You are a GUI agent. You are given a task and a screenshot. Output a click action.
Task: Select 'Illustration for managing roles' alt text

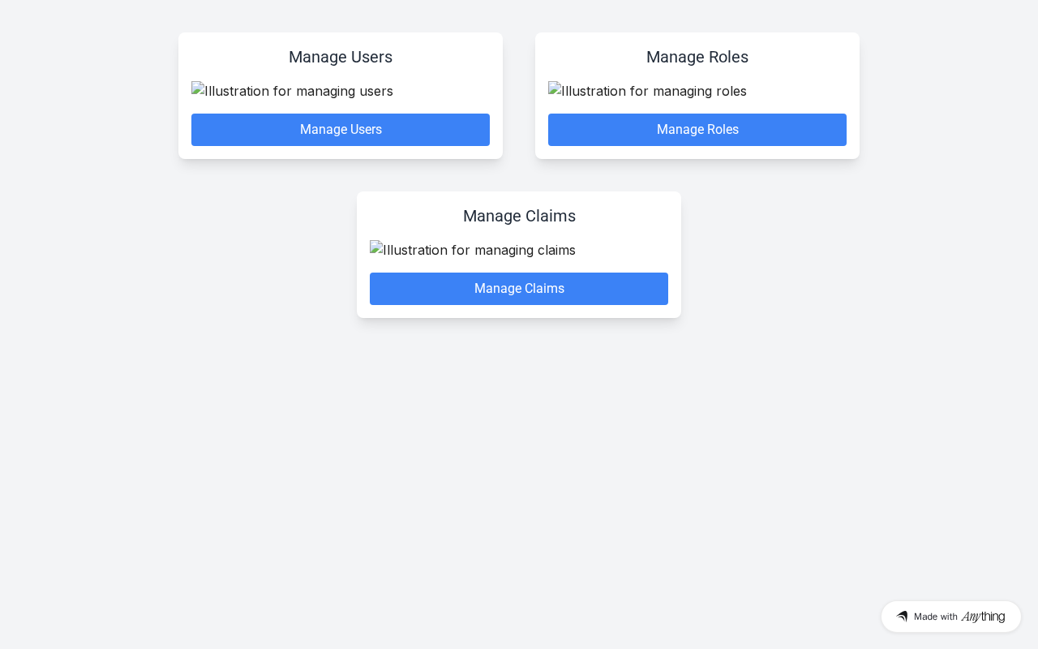point(654,91)
